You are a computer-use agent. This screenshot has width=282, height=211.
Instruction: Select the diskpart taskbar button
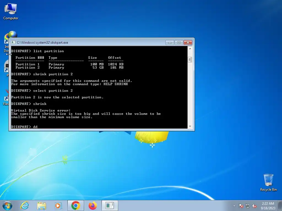point(110,206)
